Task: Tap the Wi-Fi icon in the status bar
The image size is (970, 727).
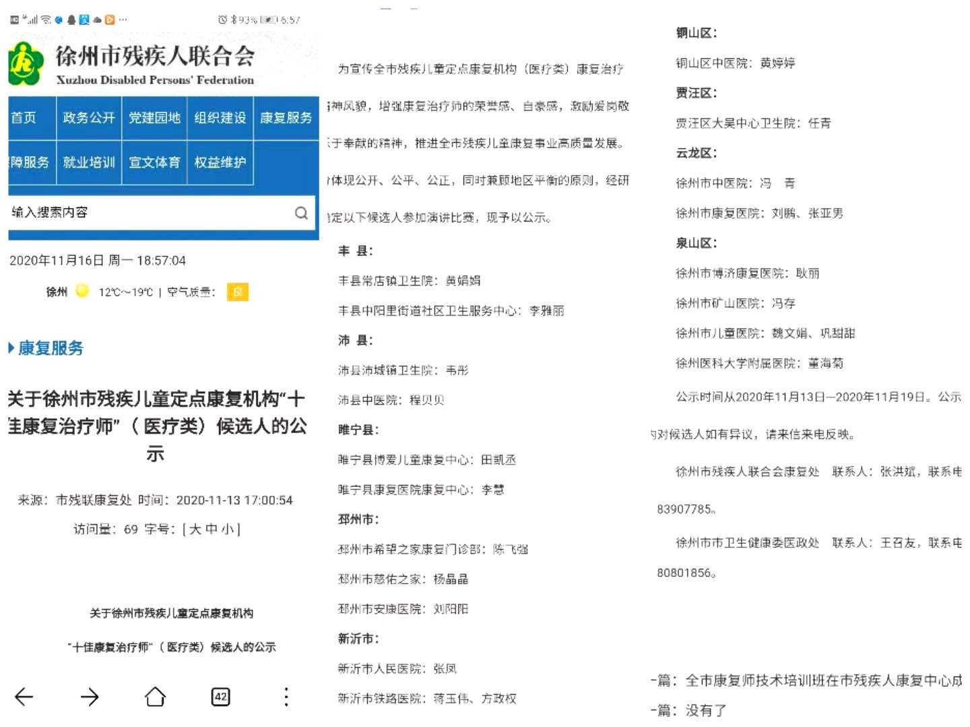Action: 46,20
